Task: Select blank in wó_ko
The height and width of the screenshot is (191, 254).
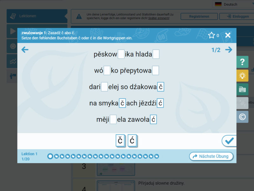Action: (x=107, y=70)
